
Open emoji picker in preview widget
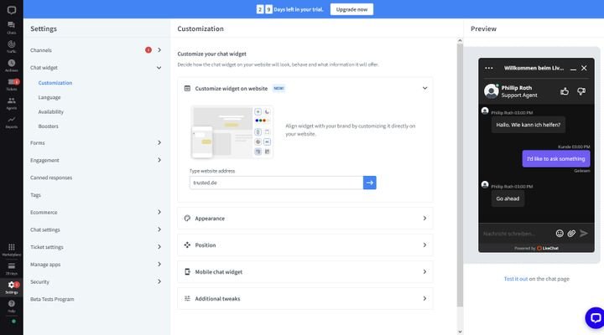[560, 233]
